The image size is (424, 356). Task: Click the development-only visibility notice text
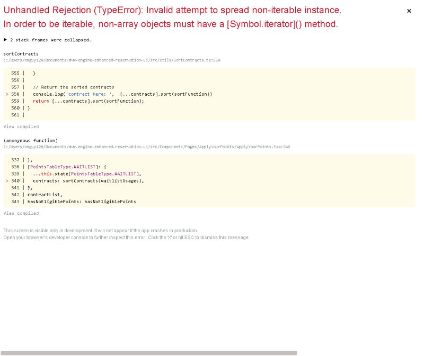pyautogui.click(x=101, y=230)
